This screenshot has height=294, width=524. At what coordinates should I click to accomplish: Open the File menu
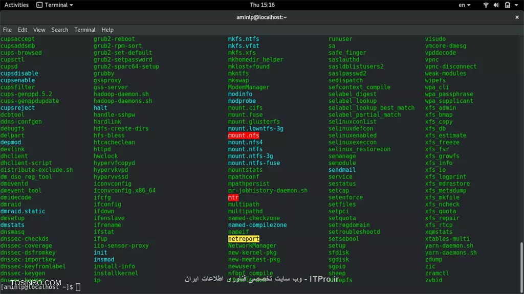click(7, 30)
